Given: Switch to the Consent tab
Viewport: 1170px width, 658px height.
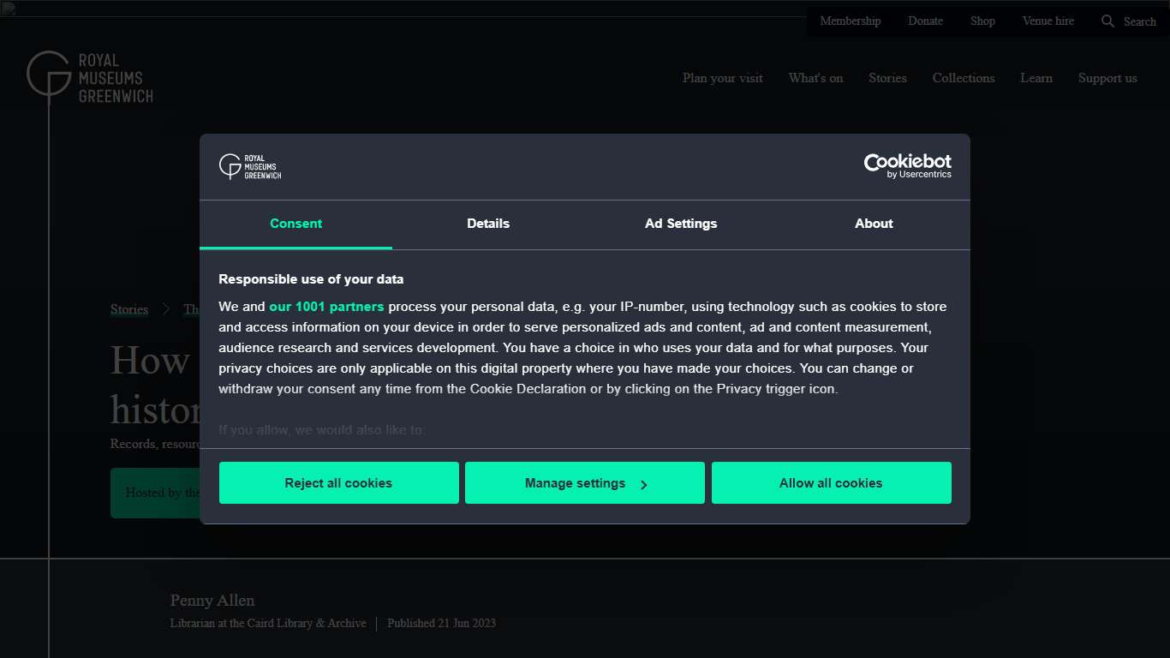Looking at the screenshot, I should (x=295, y=224).
